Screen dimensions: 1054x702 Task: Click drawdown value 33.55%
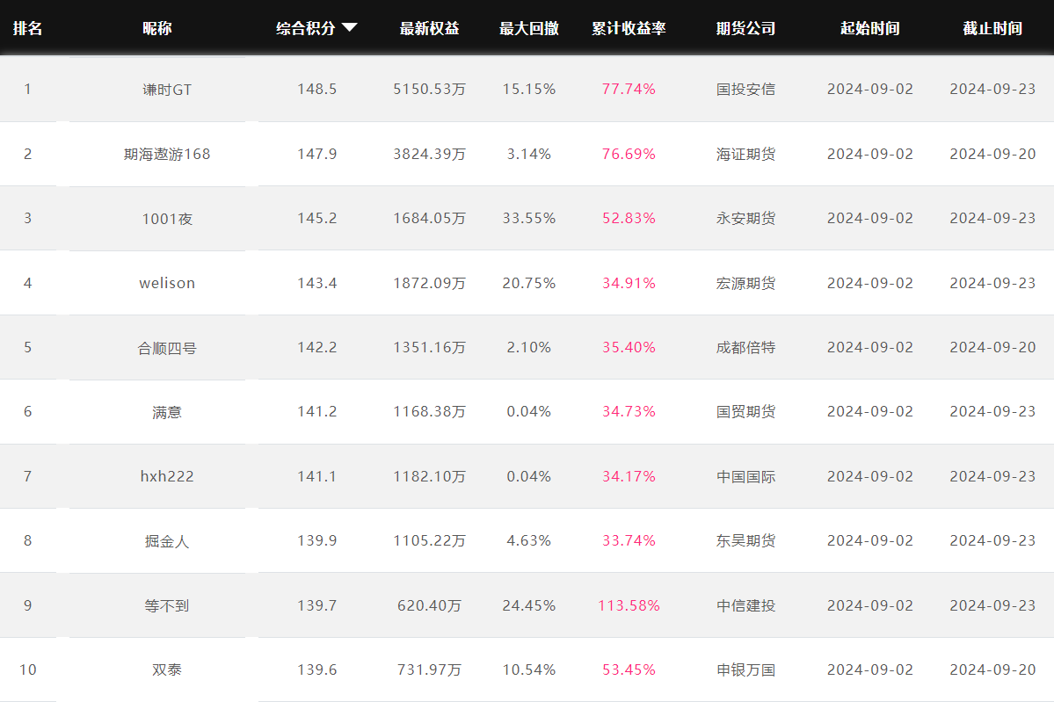point(529,218)
